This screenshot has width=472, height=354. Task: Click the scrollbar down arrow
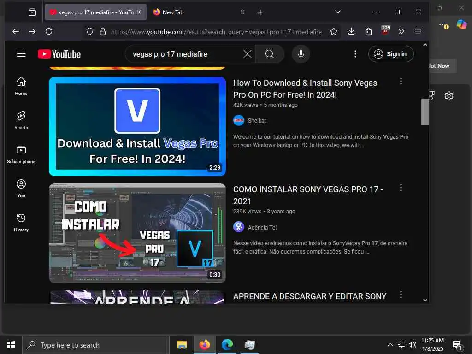(x=425, y=300)
